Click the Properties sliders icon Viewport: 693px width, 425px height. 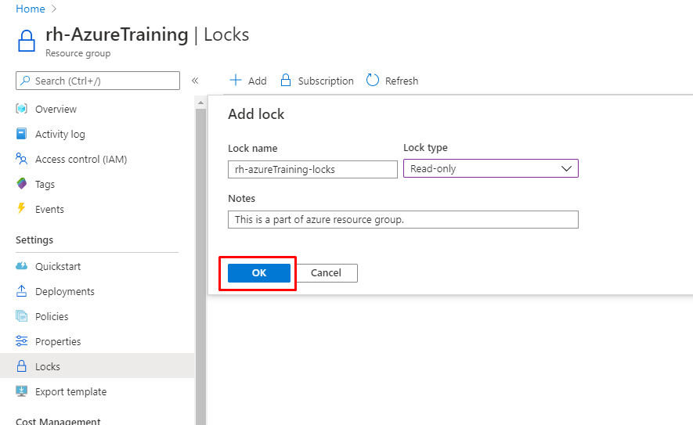(21, 341)
